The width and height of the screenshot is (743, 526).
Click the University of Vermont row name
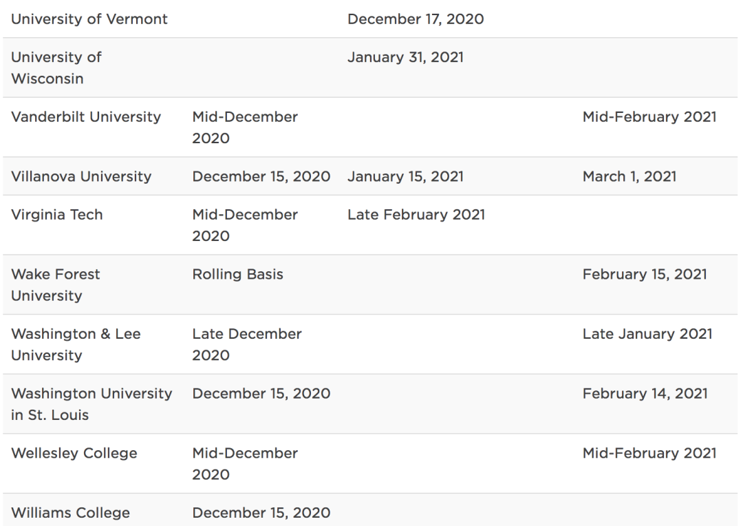click(89, 19)
